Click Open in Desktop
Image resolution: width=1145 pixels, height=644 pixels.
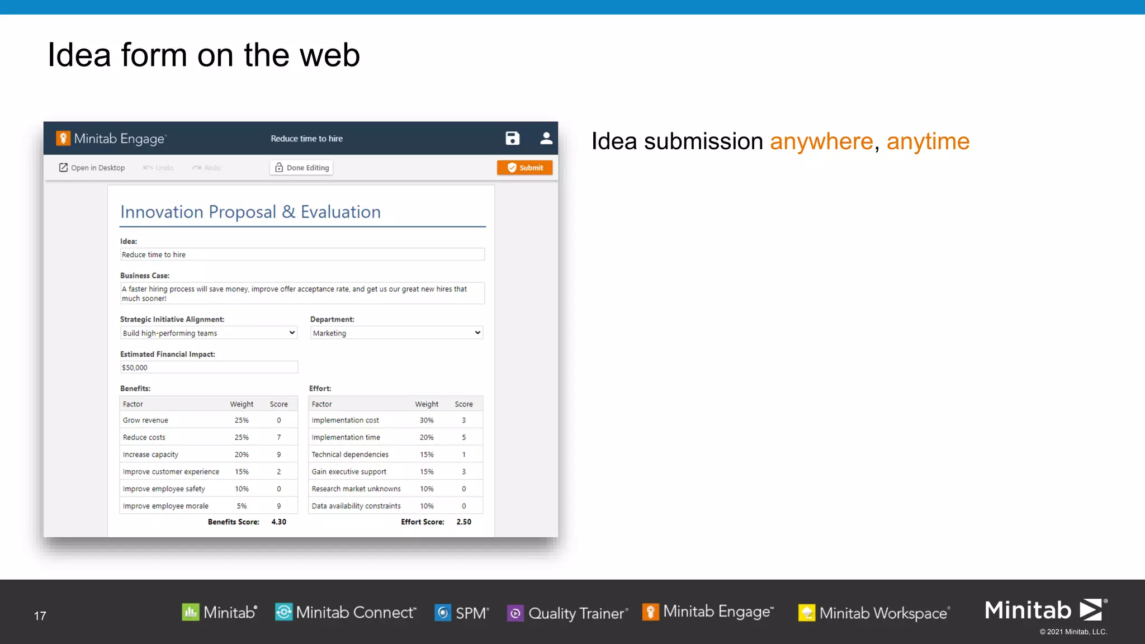point(92,168)
